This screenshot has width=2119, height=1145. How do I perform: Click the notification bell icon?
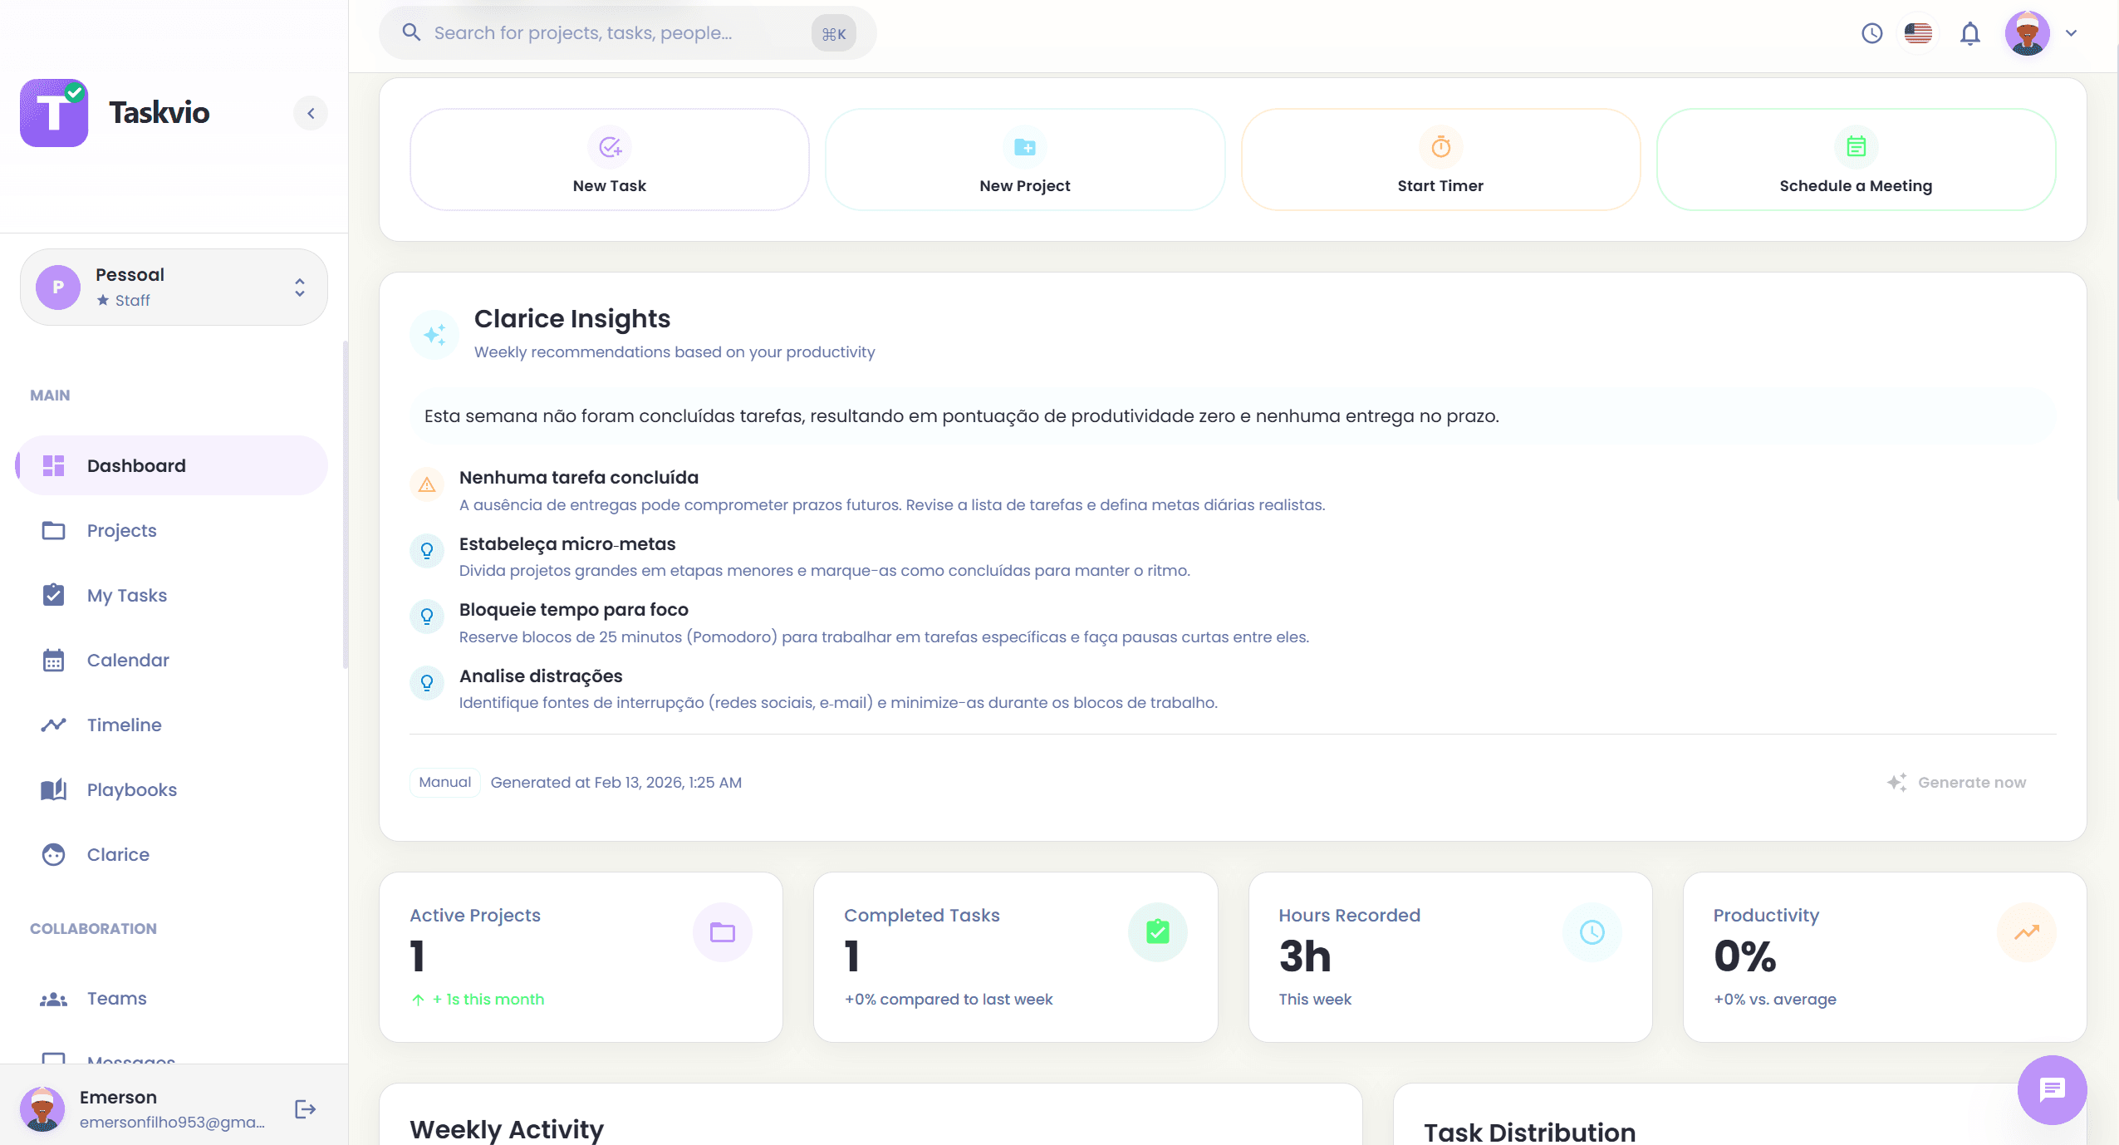pos(1969,32)
